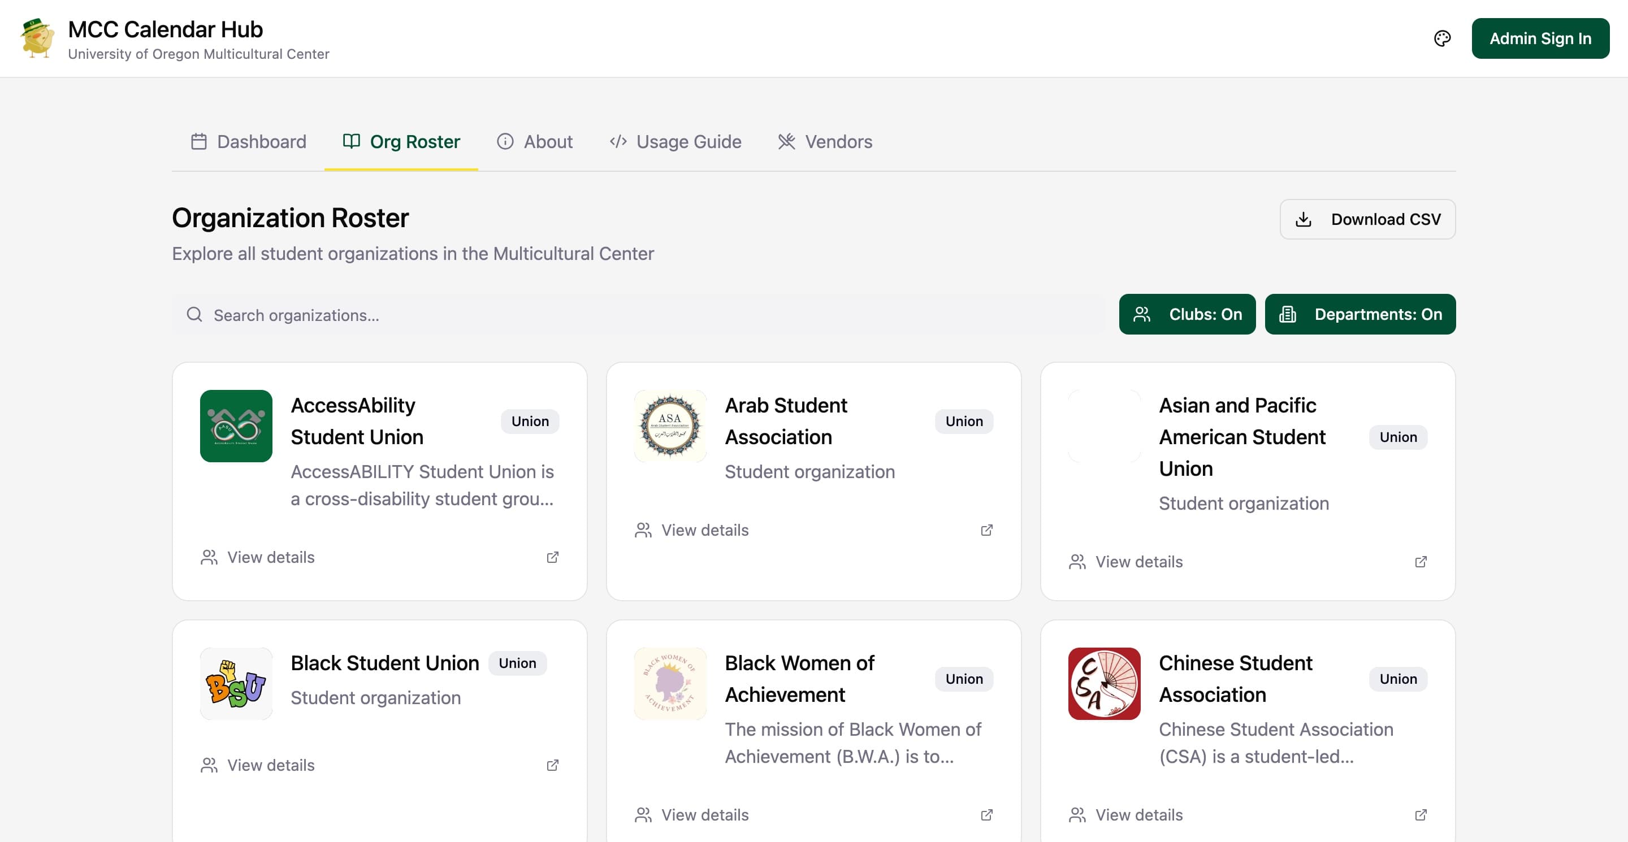The height and width of the screenshot is (842, 1628).
Task: Click the MCC duck mascot logo
Action: click(37, 38)
